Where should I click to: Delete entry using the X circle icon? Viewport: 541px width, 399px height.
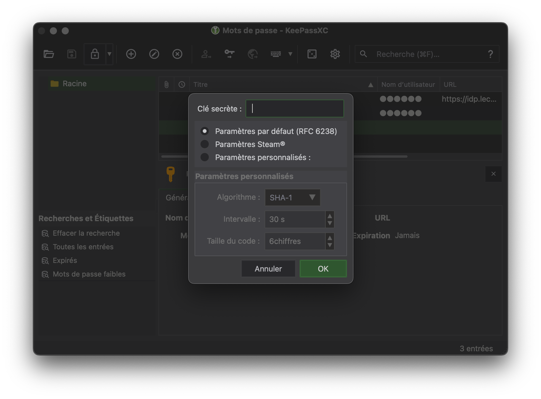(177, 54)
